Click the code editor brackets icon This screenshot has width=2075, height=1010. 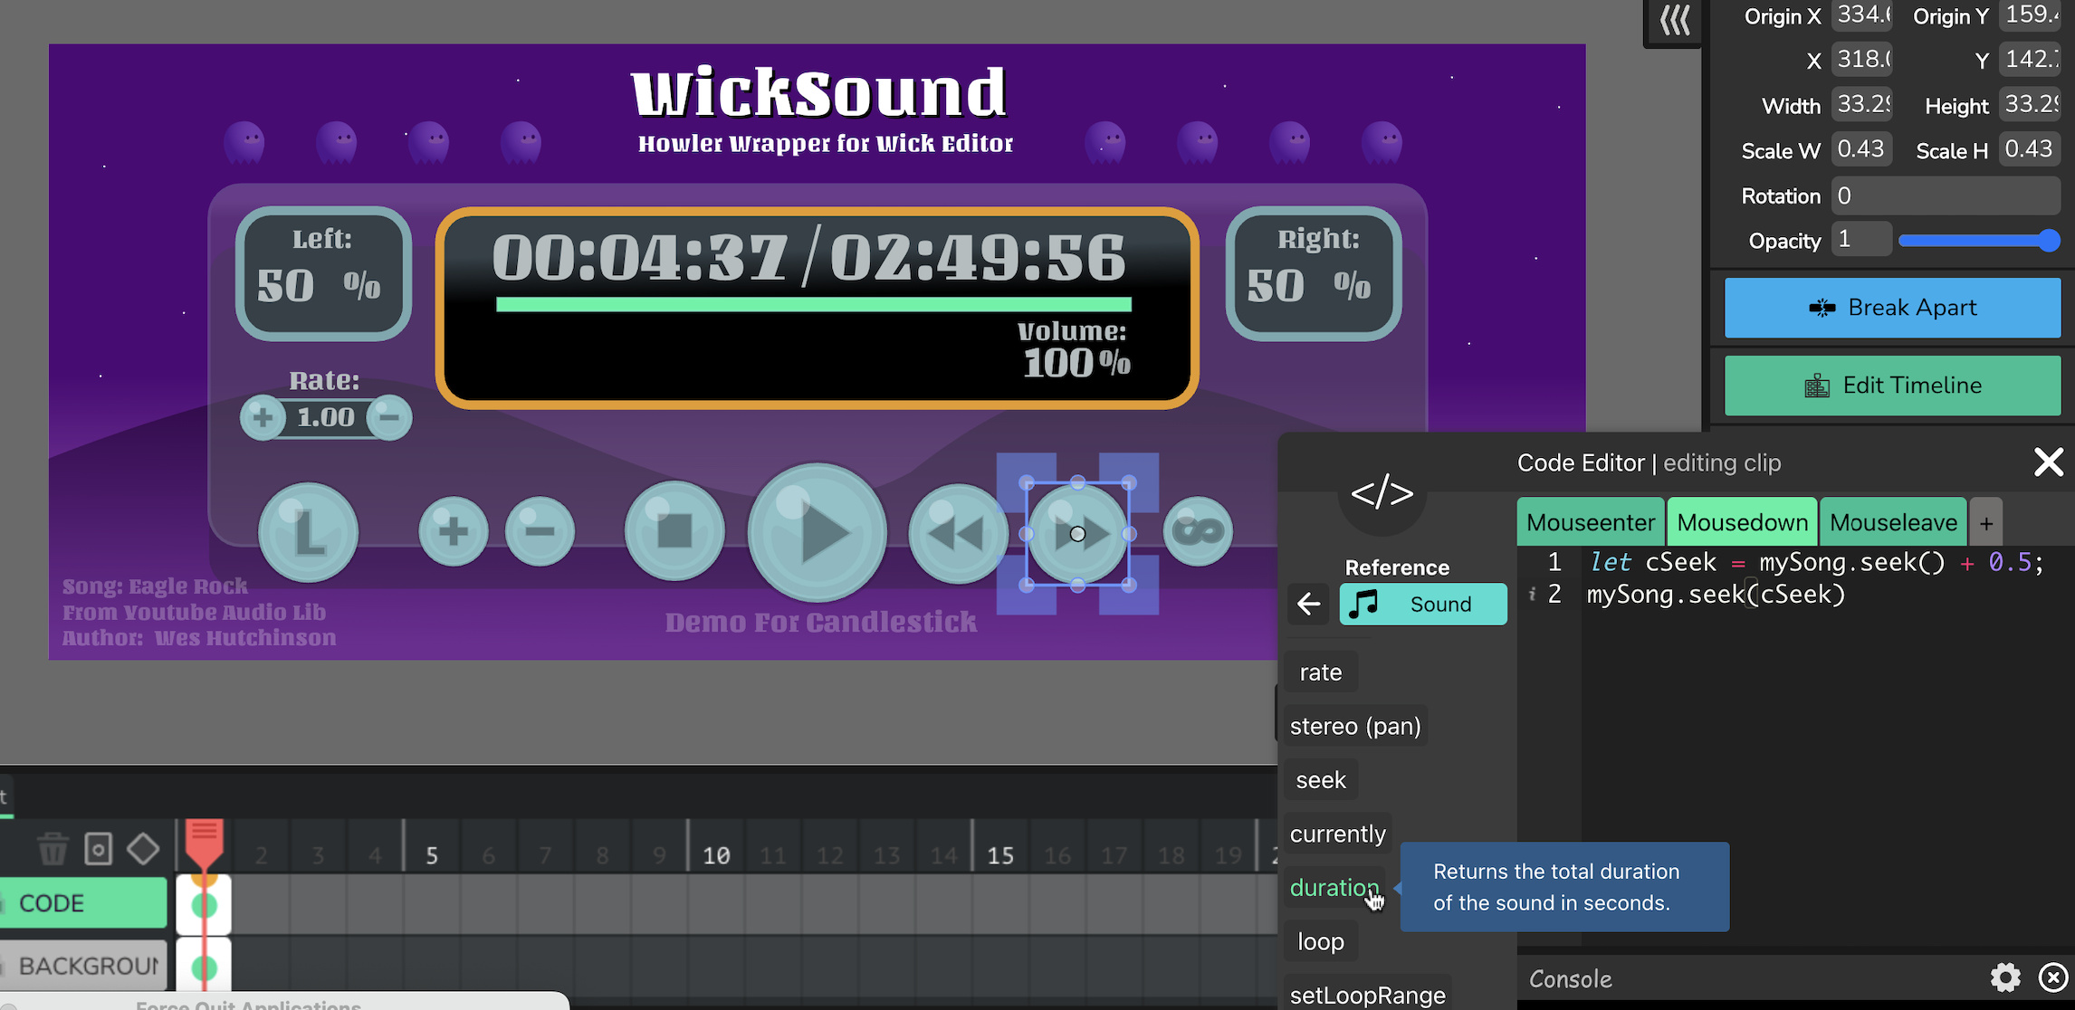[x=1382, y=493]
